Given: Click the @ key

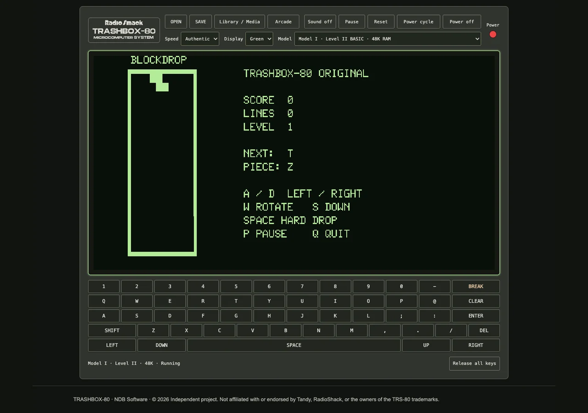Looking at the screenshot, I should coord(435,301).
